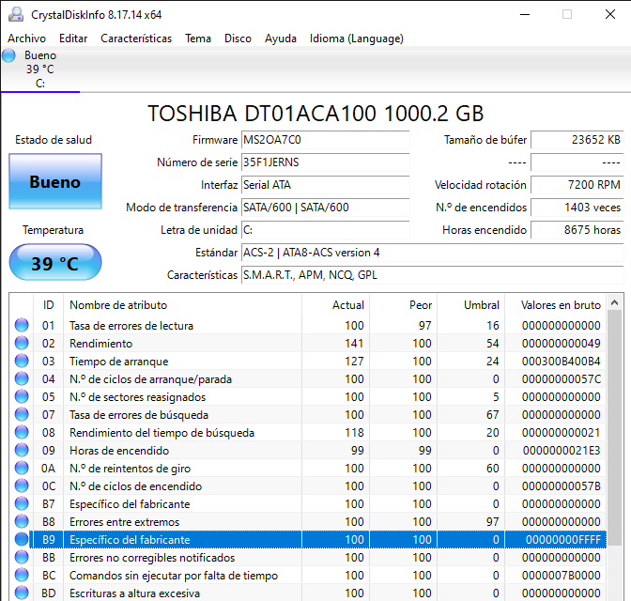Open the Idioma (Language) menu
Viewport: 631px width, 601px height.
356,39
